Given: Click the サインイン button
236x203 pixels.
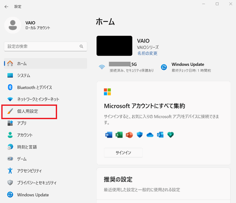Looking at the screenshot, I should [123, 153].
